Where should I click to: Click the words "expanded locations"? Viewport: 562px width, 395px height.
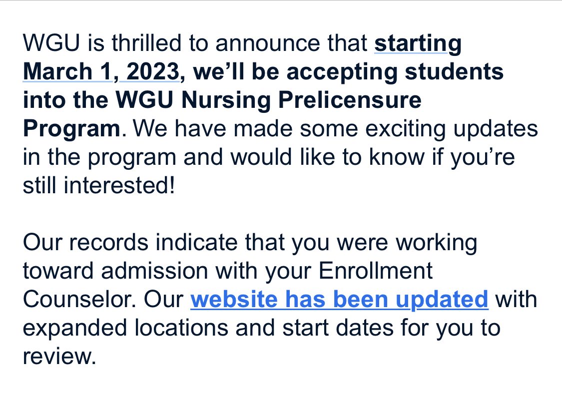point(125,329)
